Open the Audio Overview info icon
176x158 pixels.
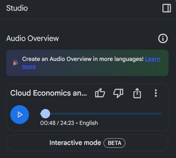[163, 38]
